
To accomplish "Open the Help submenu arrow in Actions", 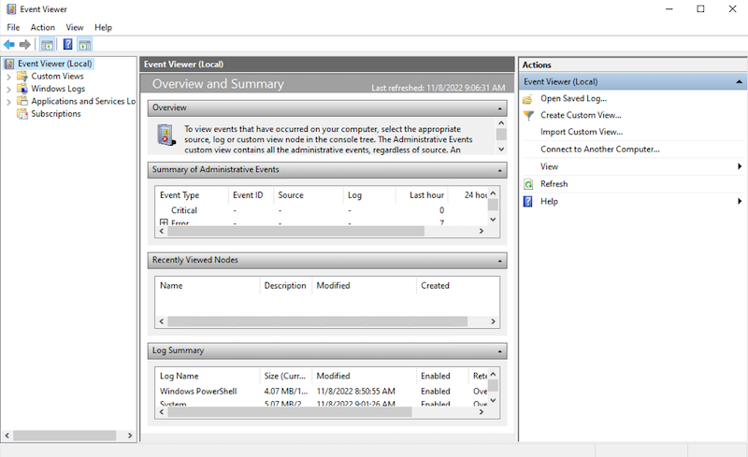I will pos(740,201).
